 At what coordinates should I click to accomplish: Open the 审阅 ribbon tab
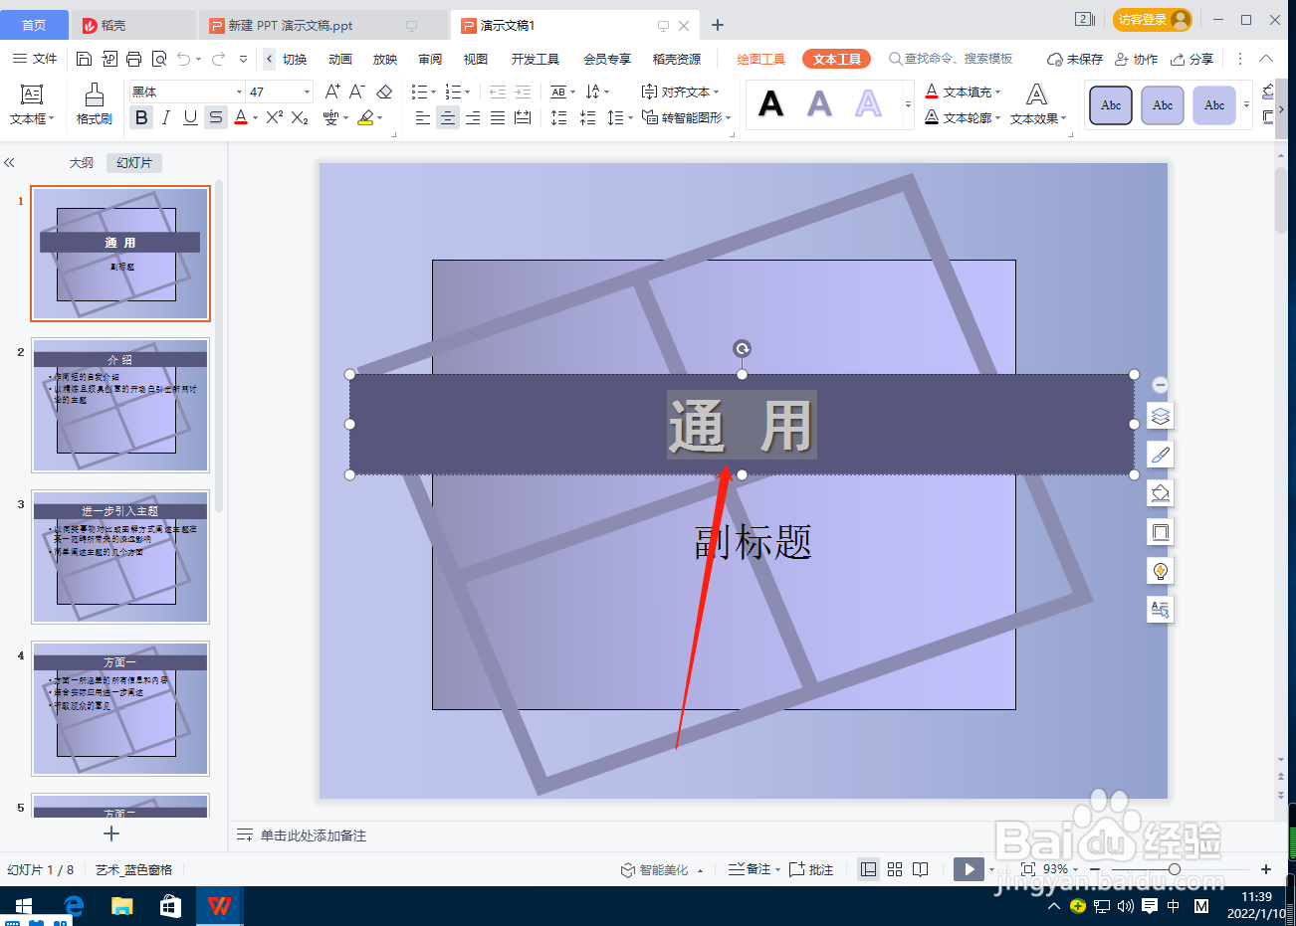click(430, 59)
